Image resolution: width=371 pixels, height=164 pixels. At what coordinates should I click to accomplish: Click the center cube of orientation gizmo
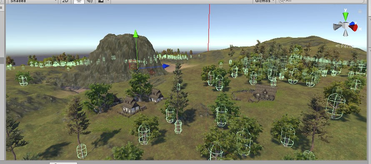pos(346,25)
